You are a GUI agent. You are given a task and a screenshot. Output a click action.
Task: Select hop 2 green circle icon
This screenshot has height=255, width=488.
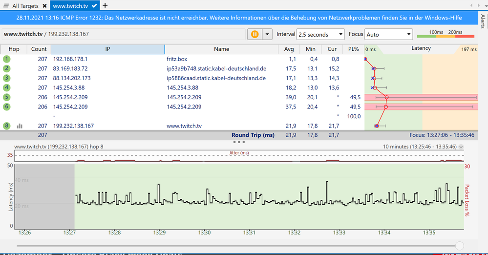click(x=6, y=68)
